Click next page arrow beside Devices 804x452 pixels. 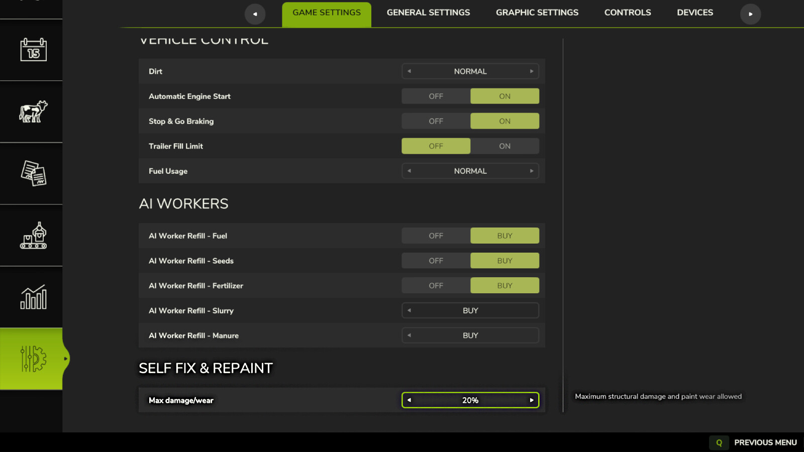tap(750, 14)
